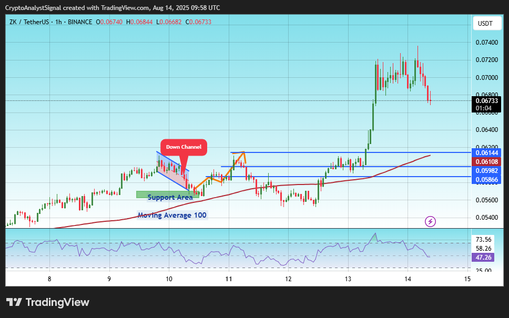This screenshot has width=509, height=318.
Task: Click the RSI value 47.26 label
Action: coord(483,258)
